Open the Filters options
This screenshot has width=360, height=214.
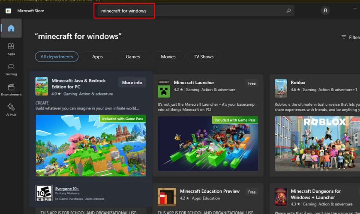tap(351, 37)
